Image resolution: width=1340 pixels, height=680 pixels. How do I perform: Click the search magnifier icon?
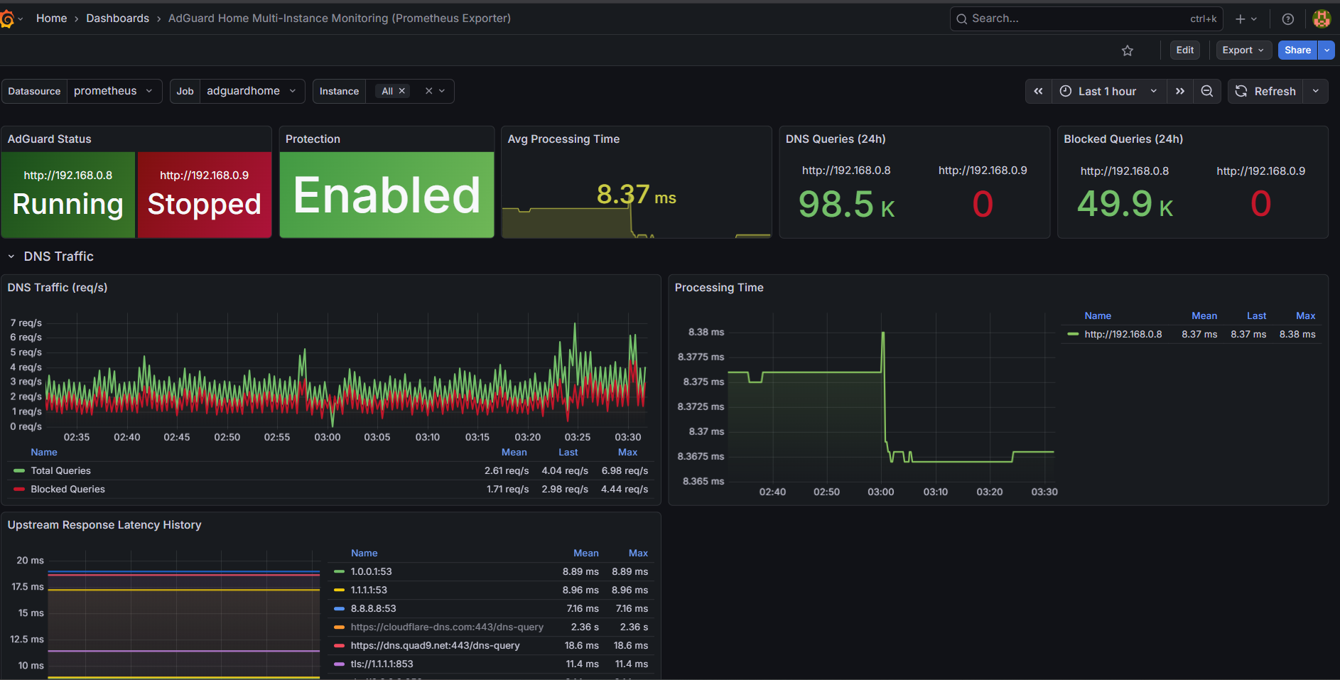coord(961,19)
